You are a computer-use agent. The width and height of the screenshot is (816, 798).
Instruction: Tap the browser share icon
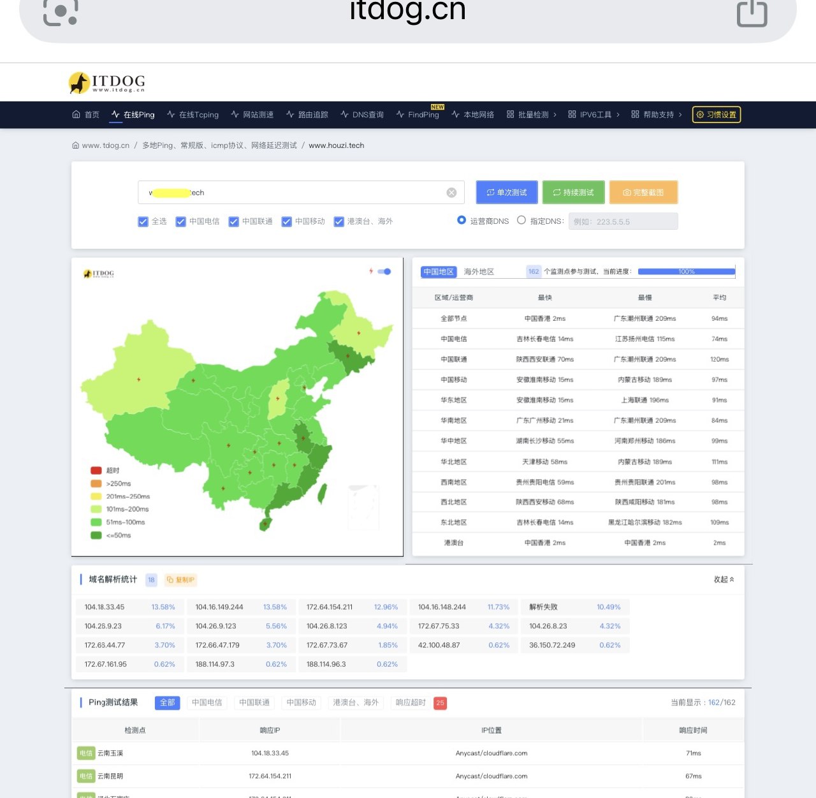752,13
